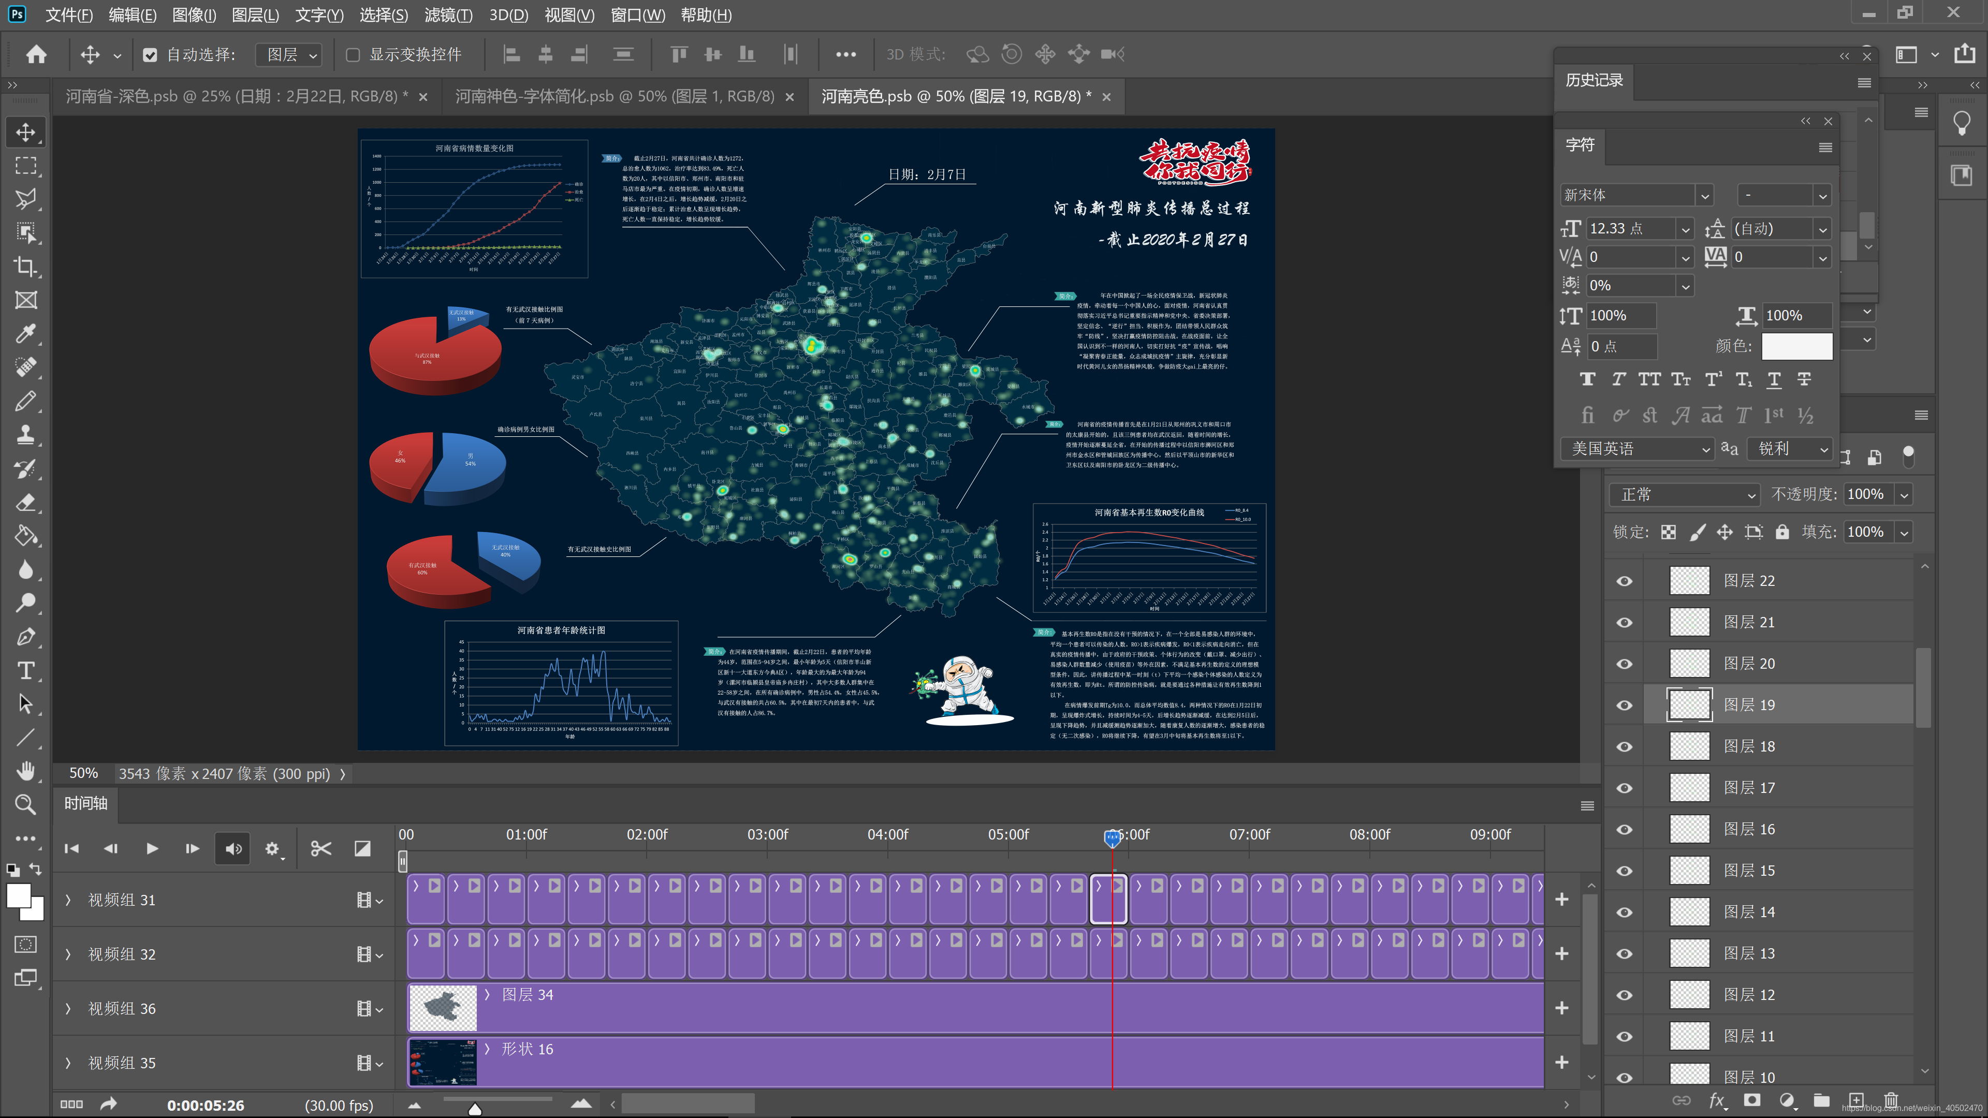The width and height of the screenshot is (1988, 1118).
Task: Expand the 视频组 31 track
Action: 68,900
